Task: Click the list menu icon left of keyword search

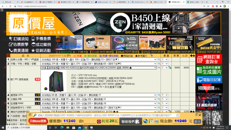Action: coord(30,115)
